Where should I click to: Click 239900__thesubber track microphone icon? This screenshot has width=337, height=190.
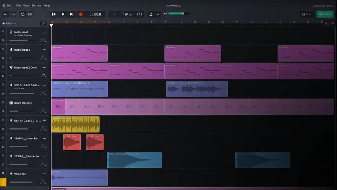coord(11,138)
